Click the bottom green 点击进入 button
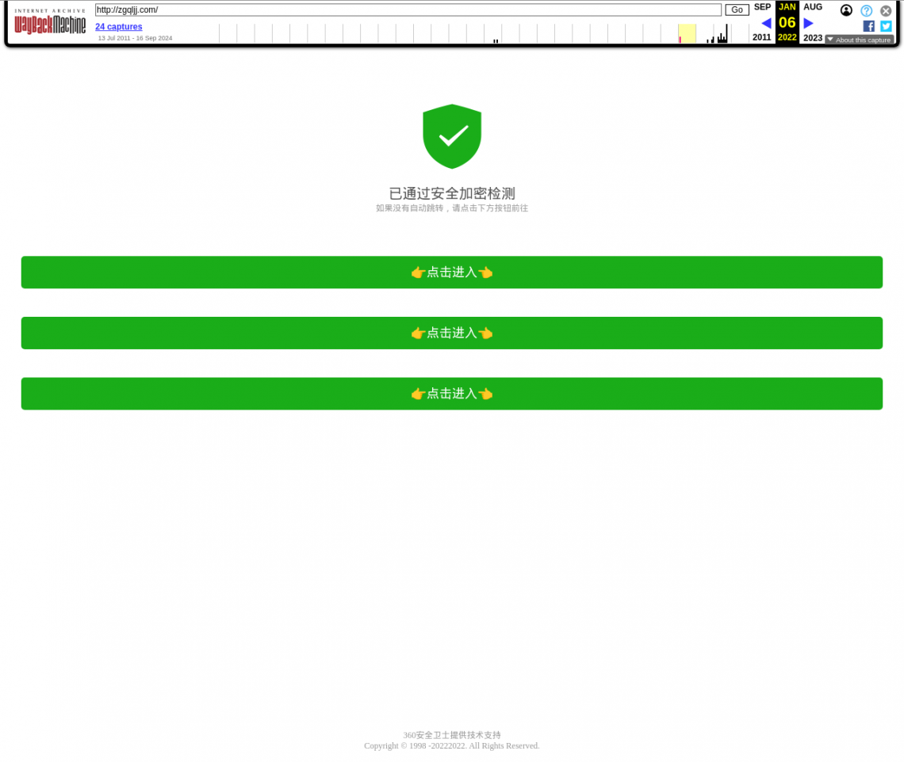Screen dimensions: 904x762 tap(451, 394)
